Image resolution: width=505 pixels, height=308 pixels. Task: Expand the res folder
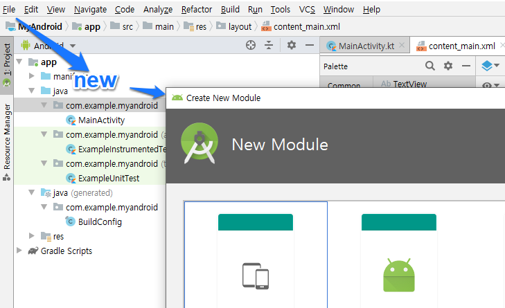[x=32, y=236]
